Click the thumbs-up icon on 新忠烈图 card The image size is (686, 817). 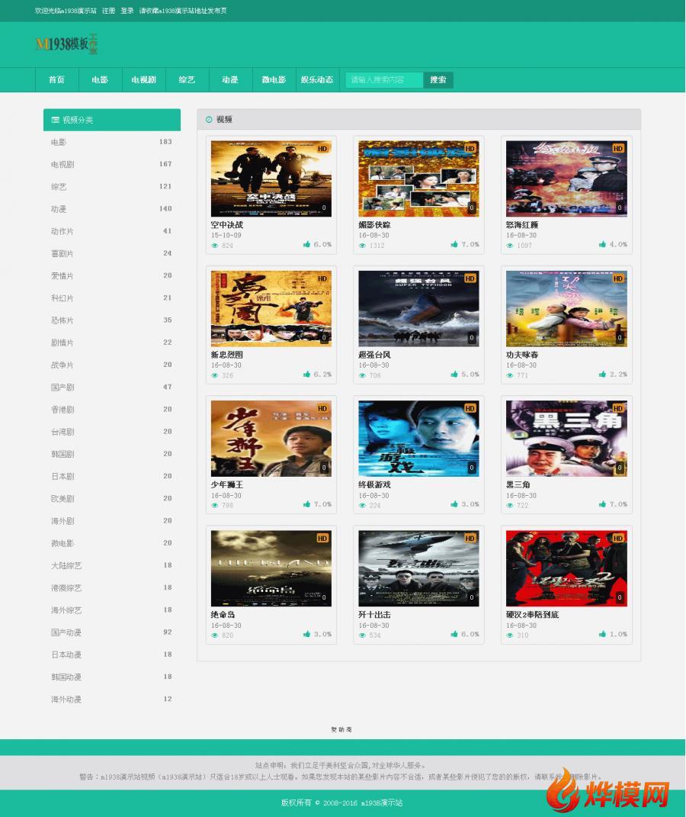306,374
